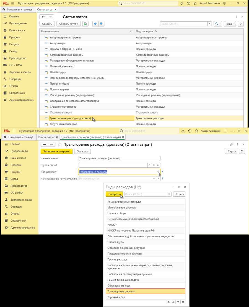The image size is (249, 307).
Task: Go back using arrow beside Статьи затрат heading
Action: [x=43, y=17]
